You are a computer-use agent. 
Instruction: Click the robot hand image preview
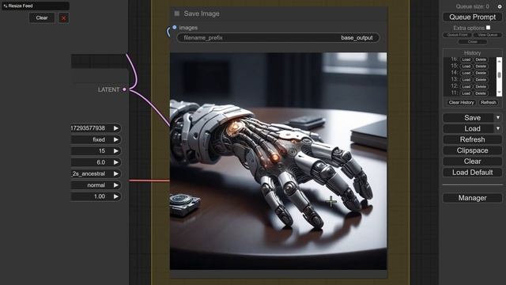[278, 161]
